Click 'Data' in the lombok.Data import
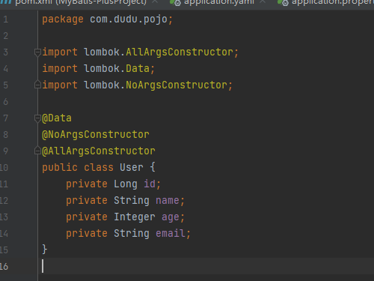 coord(138,68)
